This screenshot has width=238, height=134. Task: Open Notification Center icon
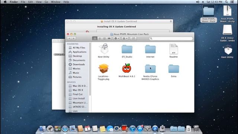click(x=232, y=2)
